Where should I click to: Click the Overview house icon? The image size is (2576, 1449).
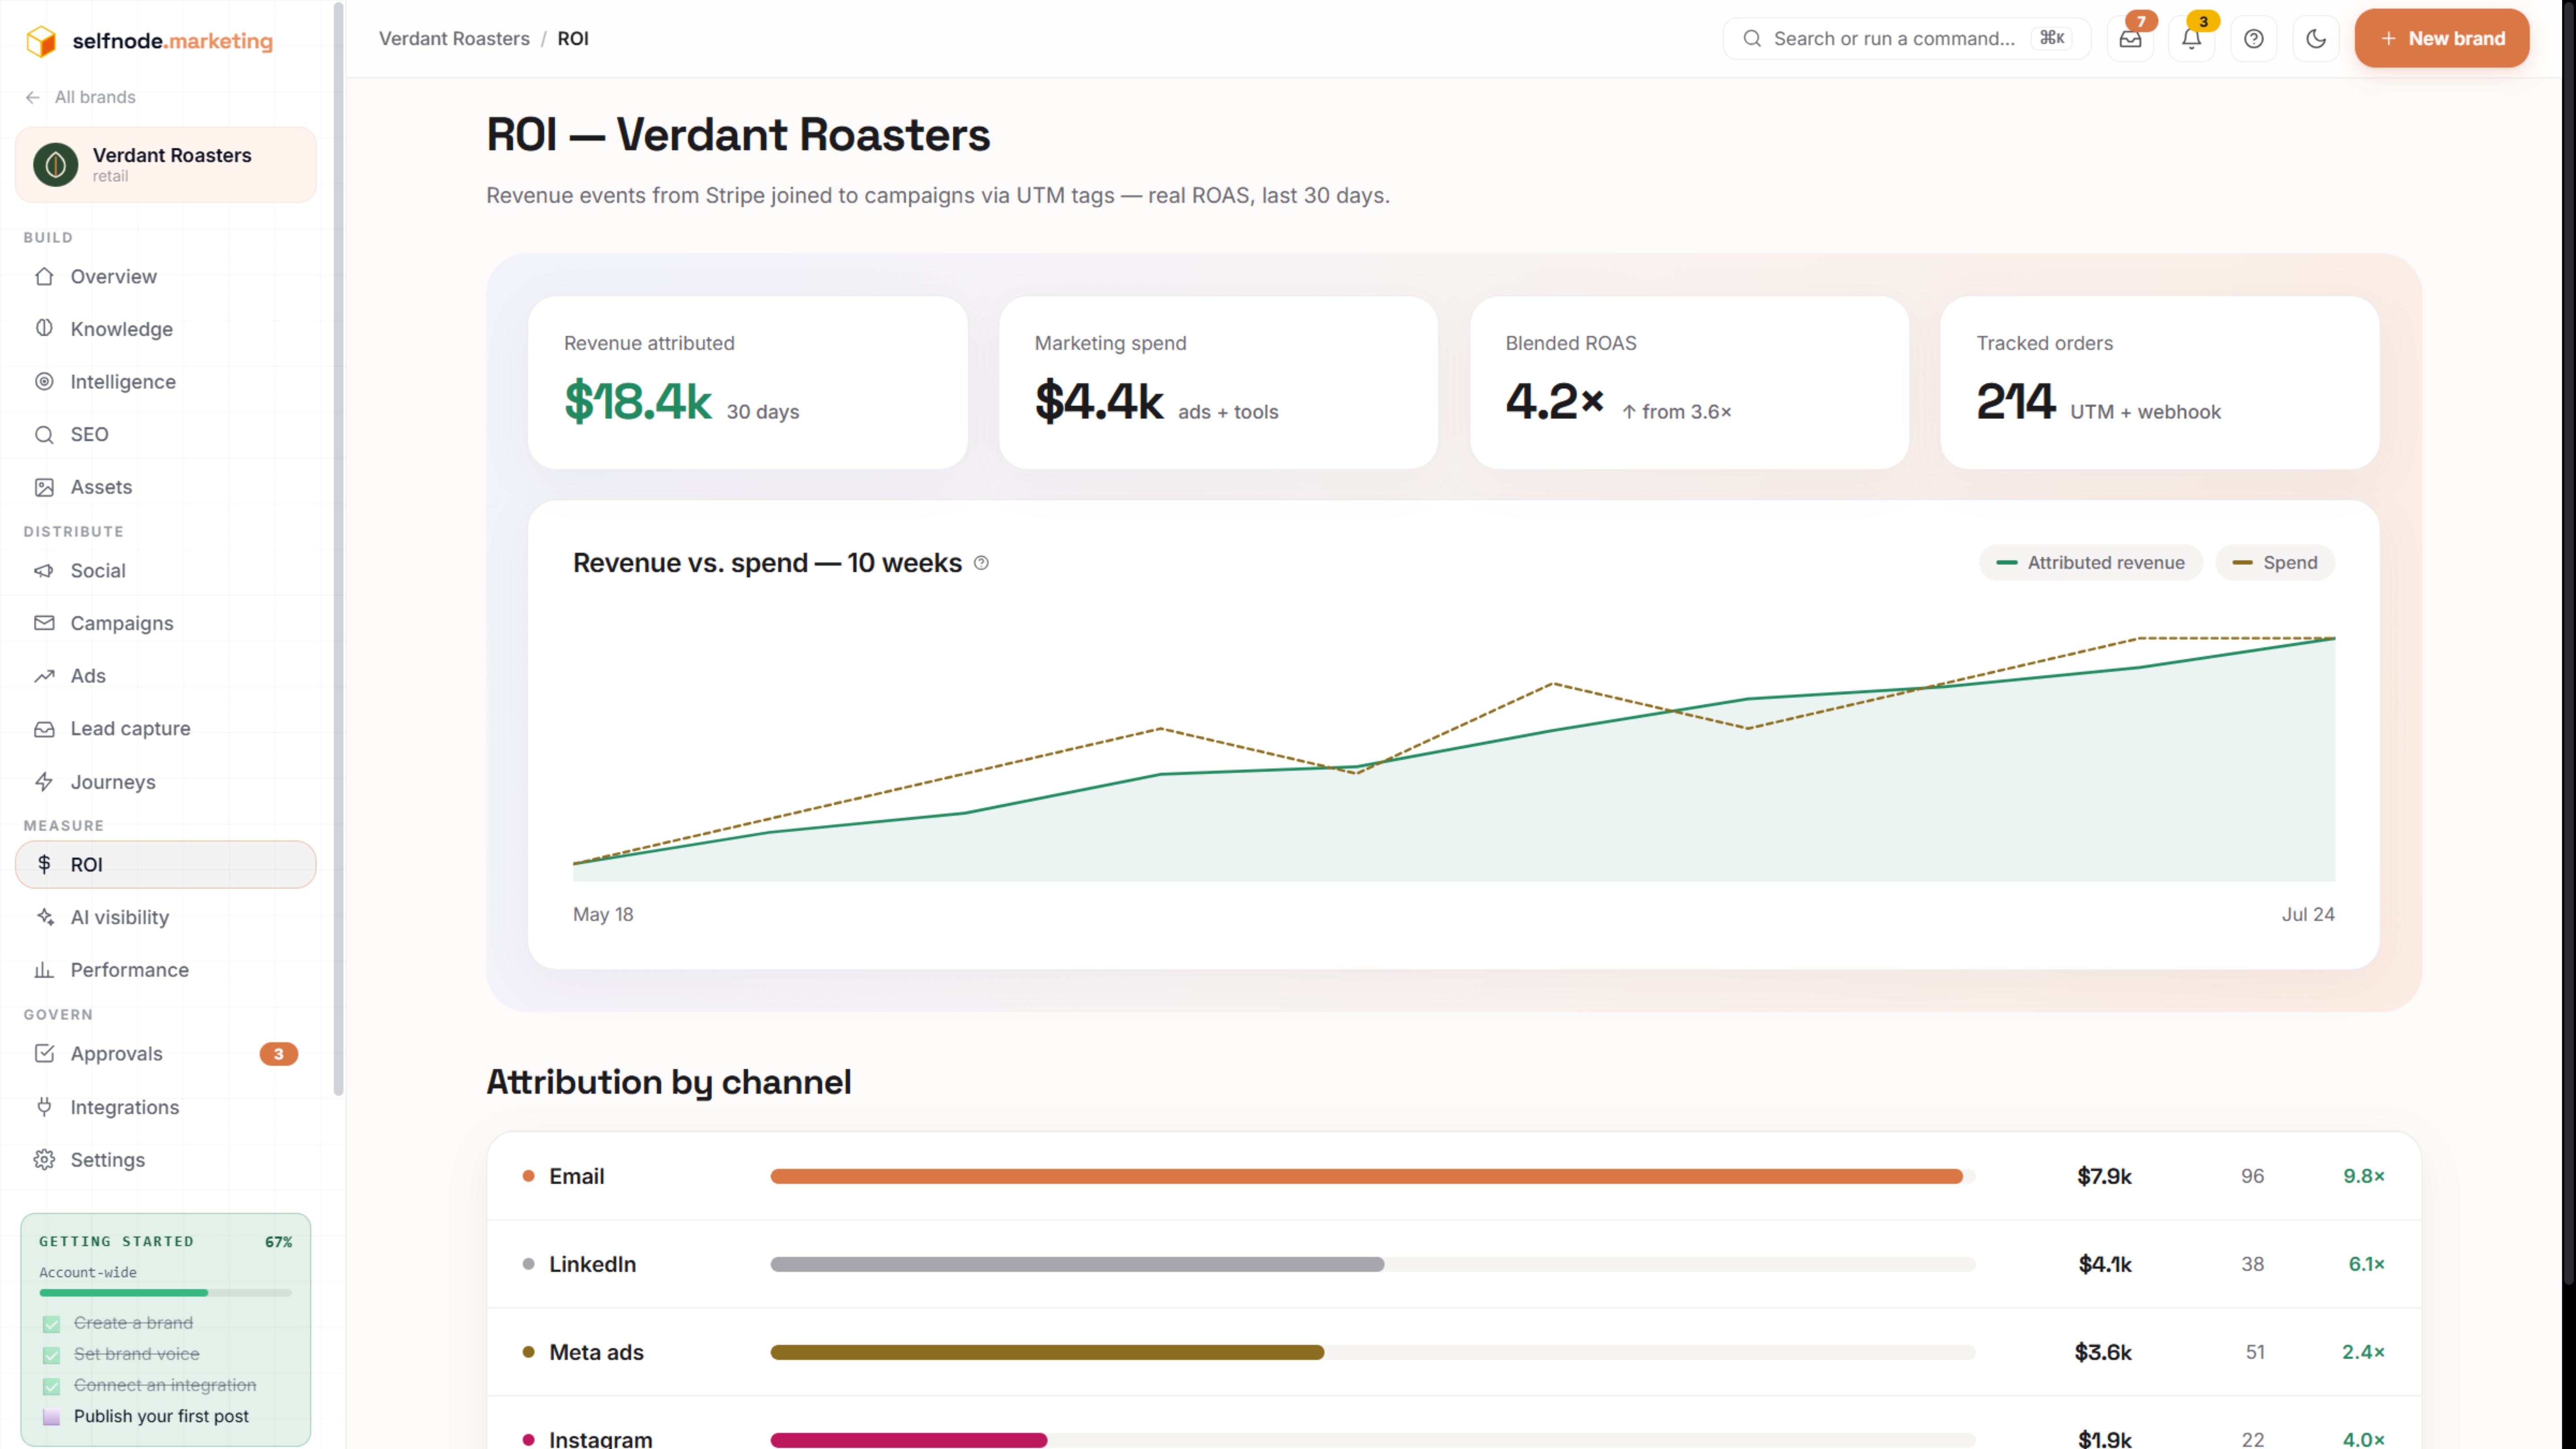(44, 276)
